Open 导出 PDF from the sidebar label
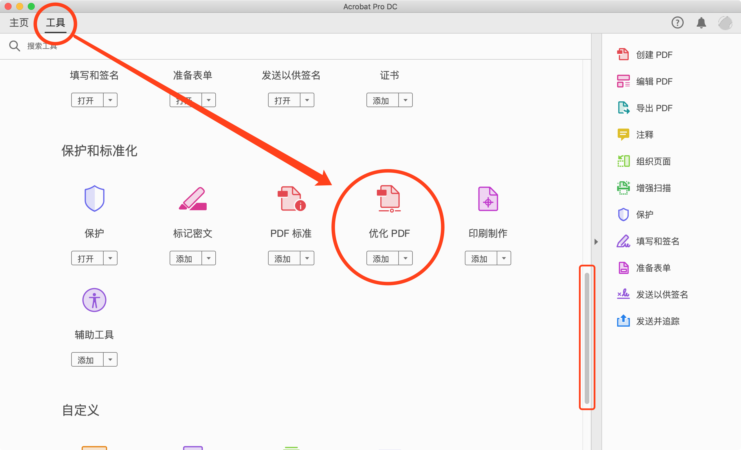The image size is (741, 450). pyautogui.click(x=654, y=108)
